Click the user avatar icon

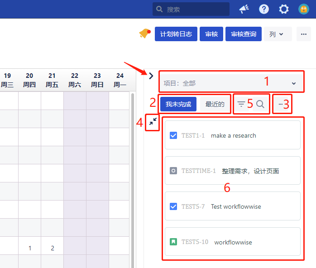coord(303,9)
